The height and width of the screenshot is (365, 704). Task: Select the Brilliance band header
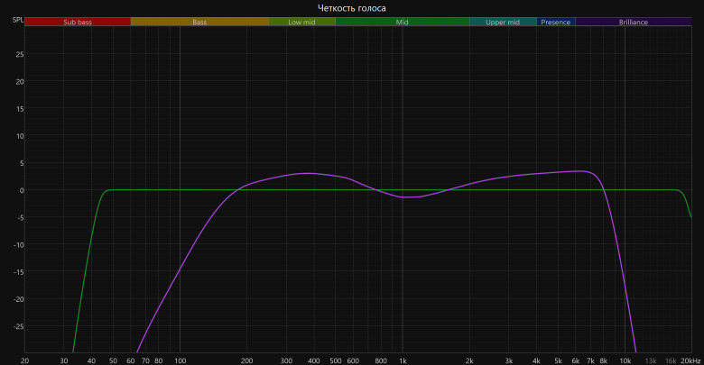point(634,22)
